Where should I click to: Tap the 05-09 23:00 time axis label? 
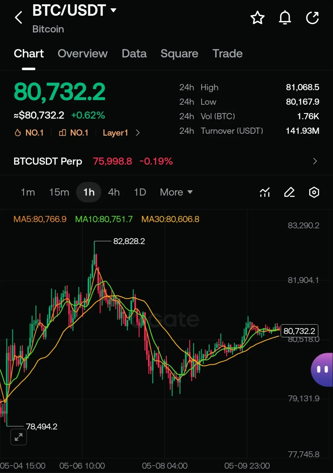point(247,466)
